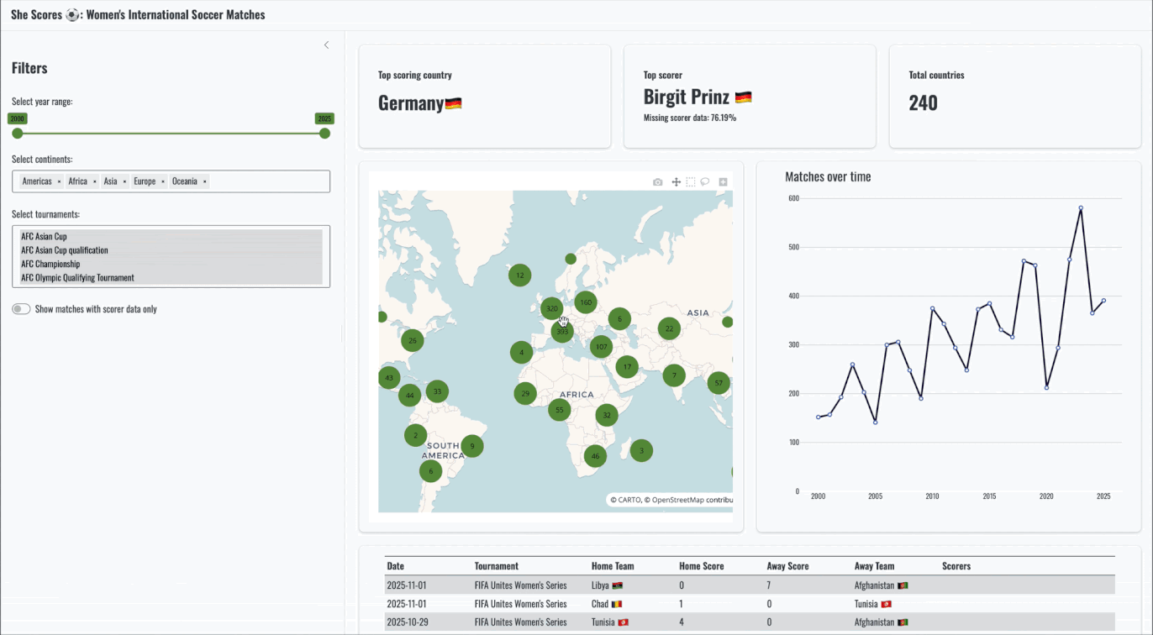Click the 393 cluster marker on map
Image resolution: width=1153 pixels, height=635 pixels.
(562, 332)
